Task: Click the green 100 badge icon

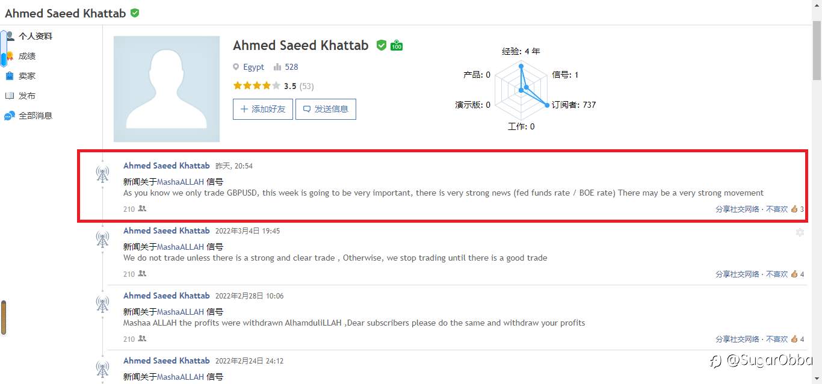Action: [397, 46]
